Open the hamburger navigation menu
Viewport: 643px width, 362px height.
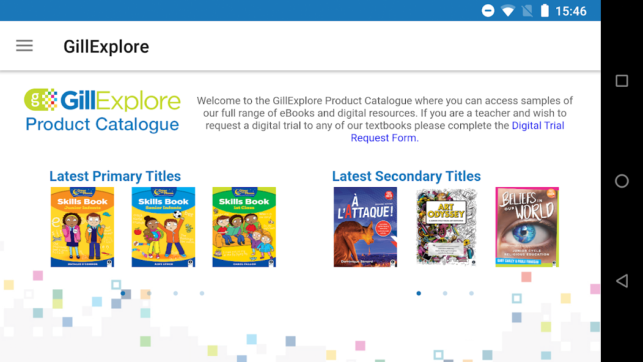coord(24,46)
